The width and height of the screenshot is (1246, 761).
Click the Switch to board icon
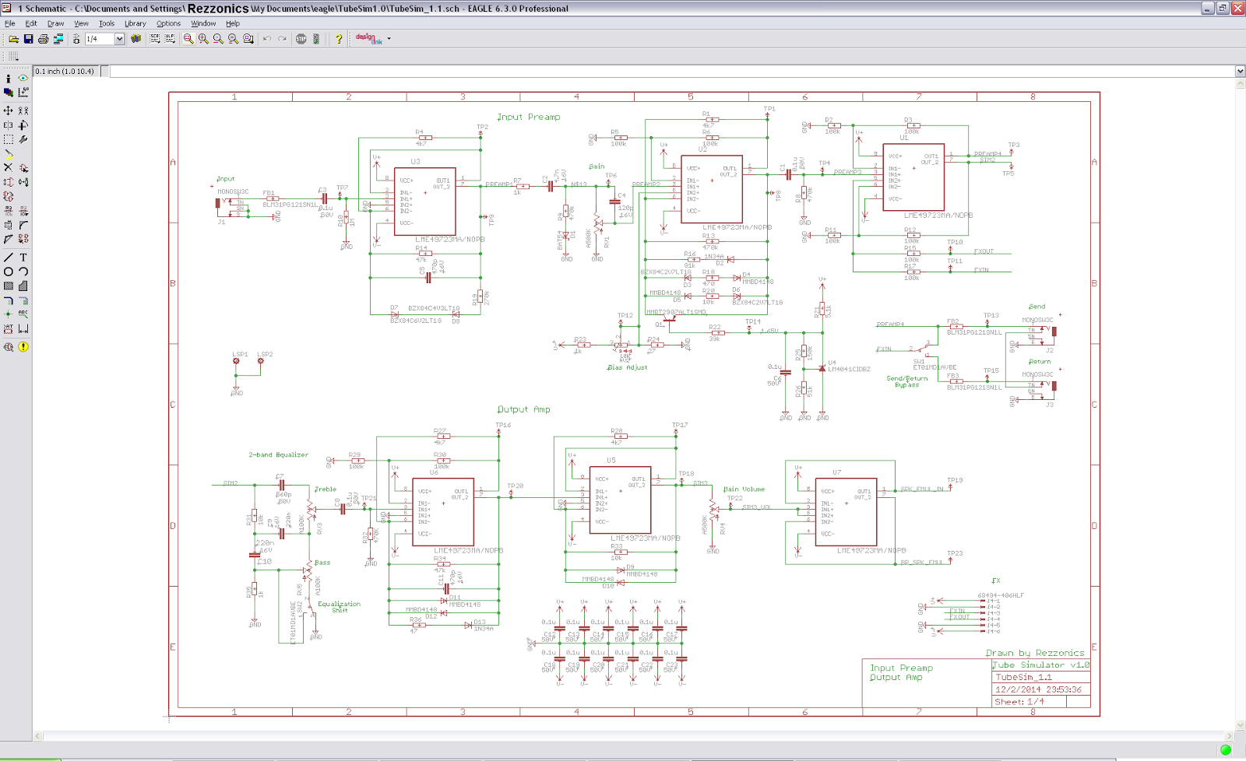coord(58,39)
